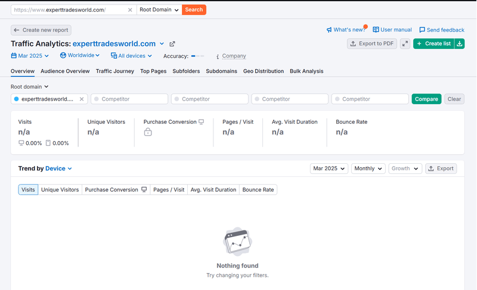477x290 pixels.
Task: Select the Pages / Visit chart toggle
Action: click(169, 190)
